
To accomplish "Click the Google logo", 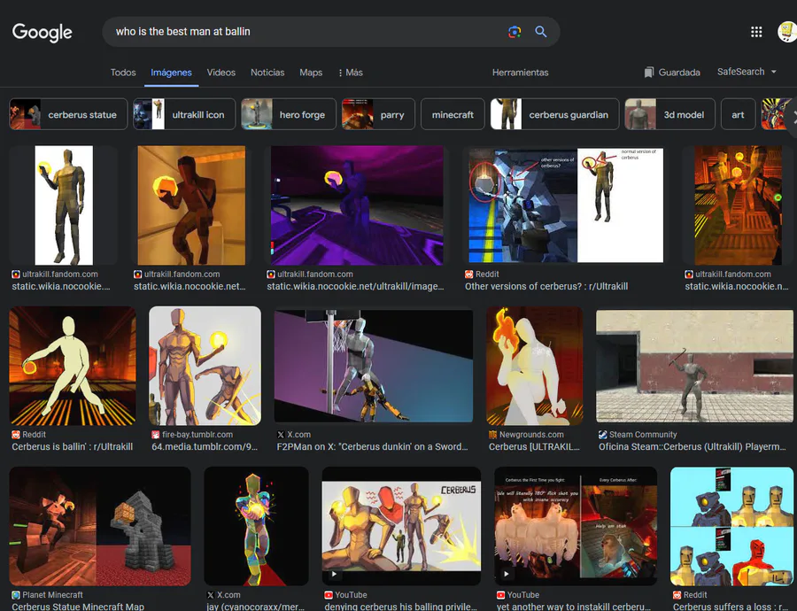I will [43, 33].
